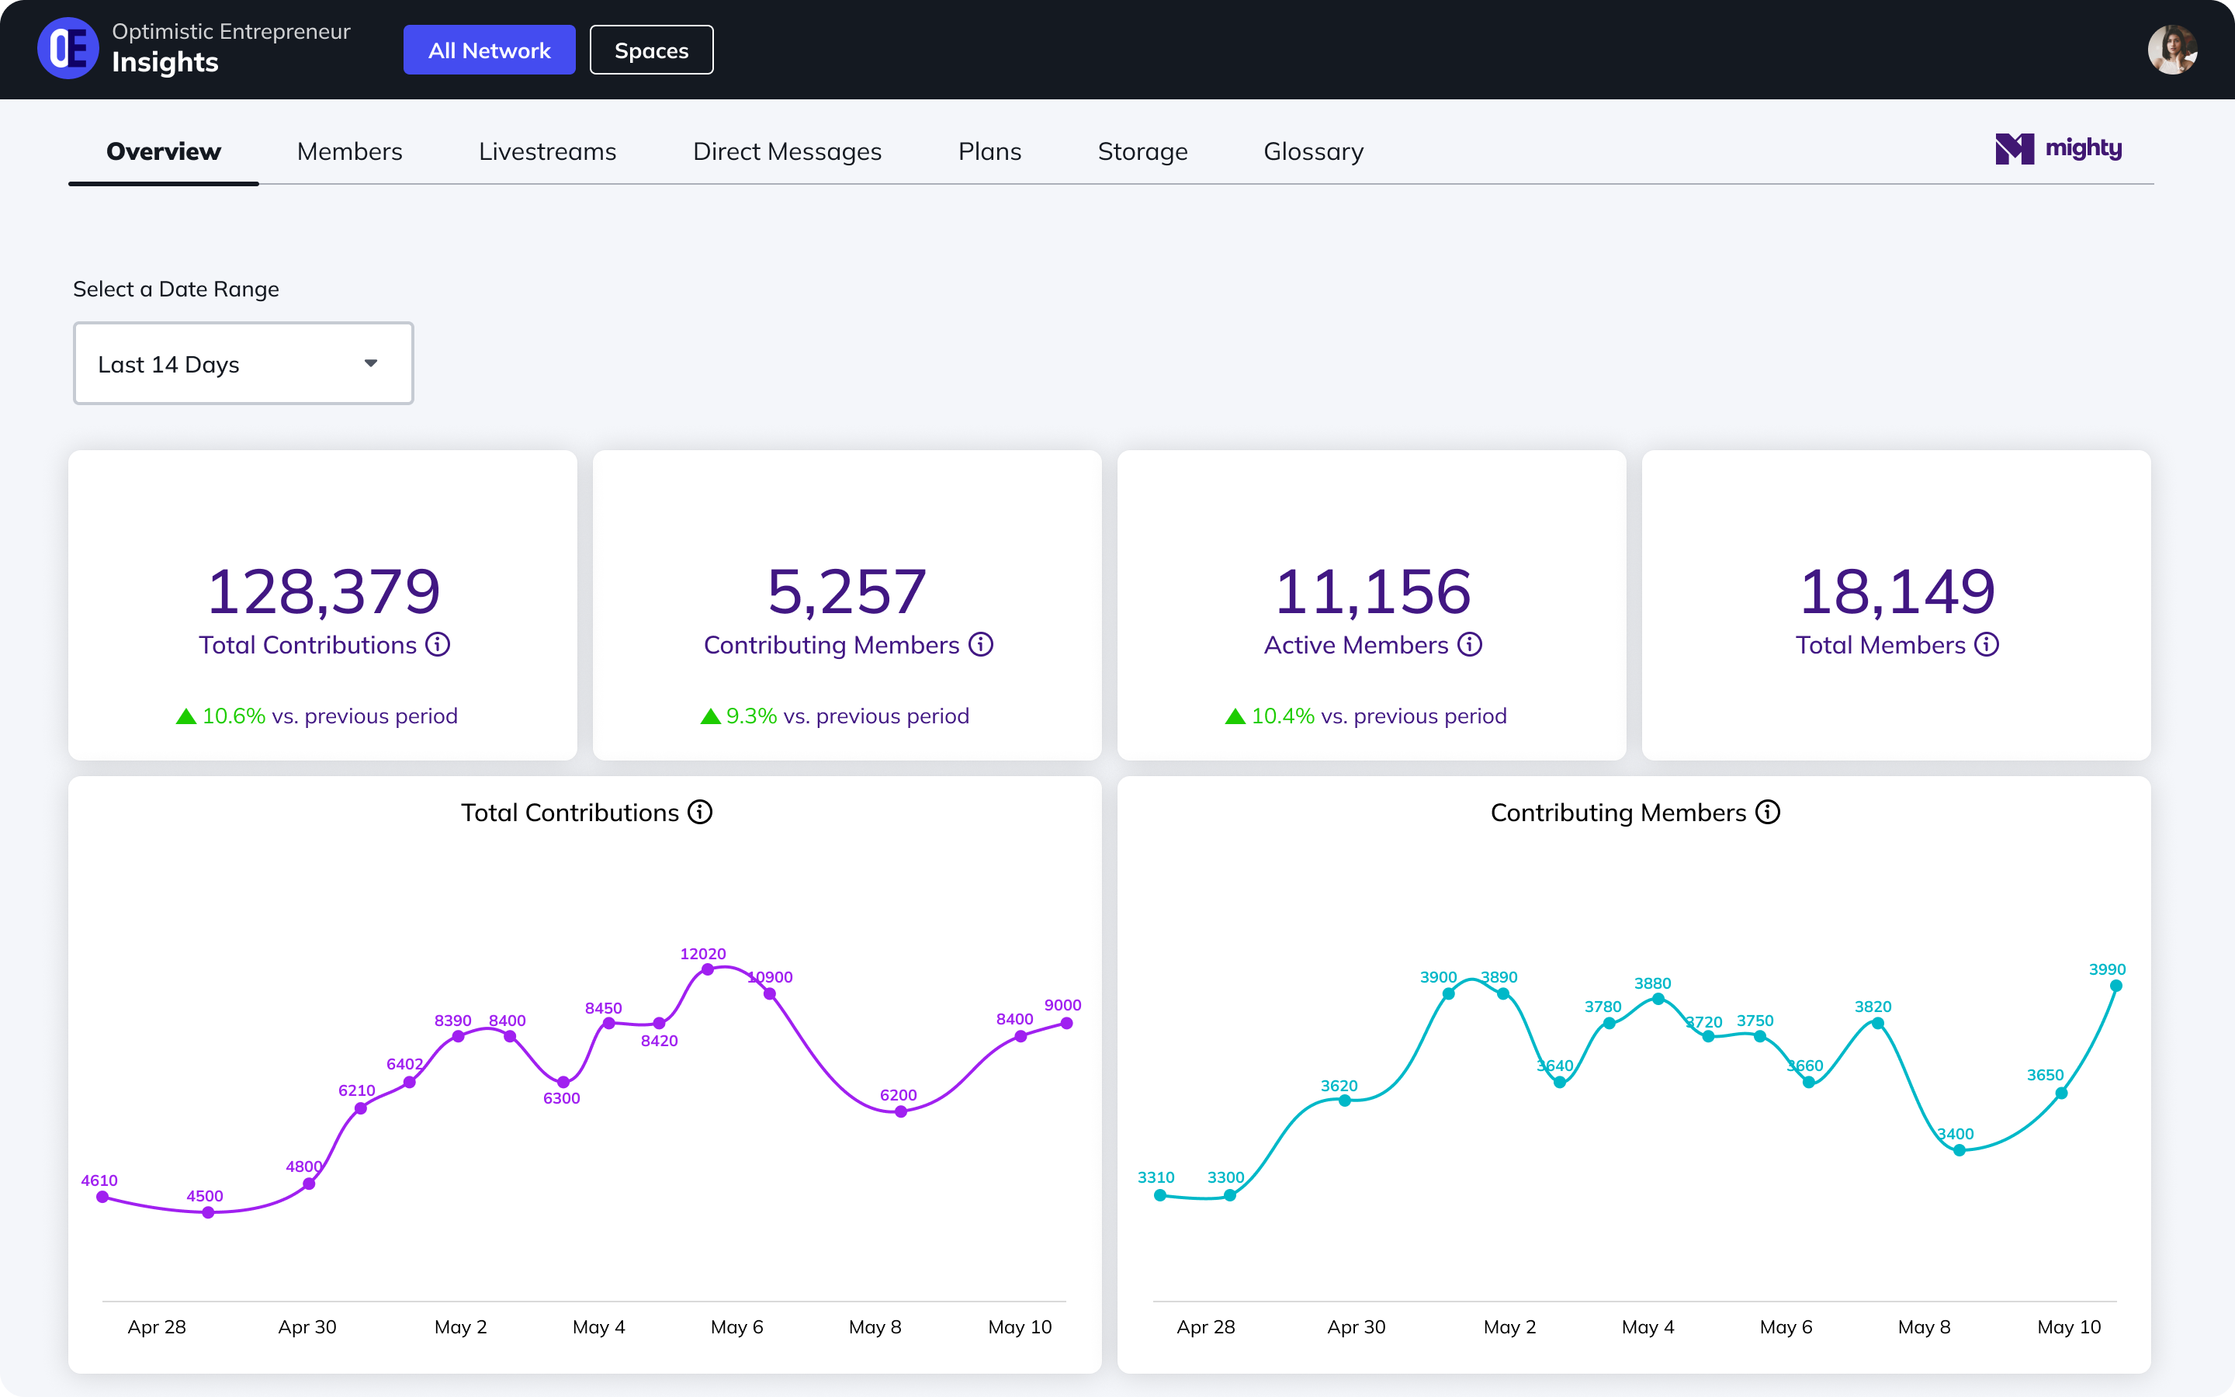
Task: Open the Last 14 Days date range dropdown
Action: click(243, 363)
